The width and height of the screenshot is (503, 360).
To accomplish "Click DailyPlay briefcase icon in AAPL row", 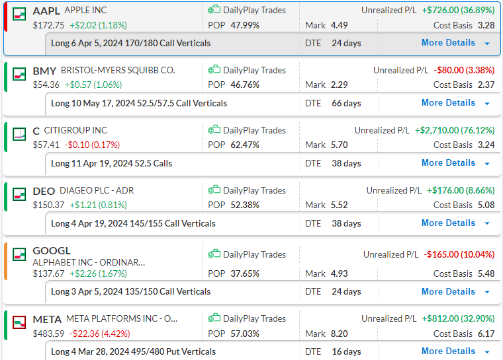I will pos(214,10).
